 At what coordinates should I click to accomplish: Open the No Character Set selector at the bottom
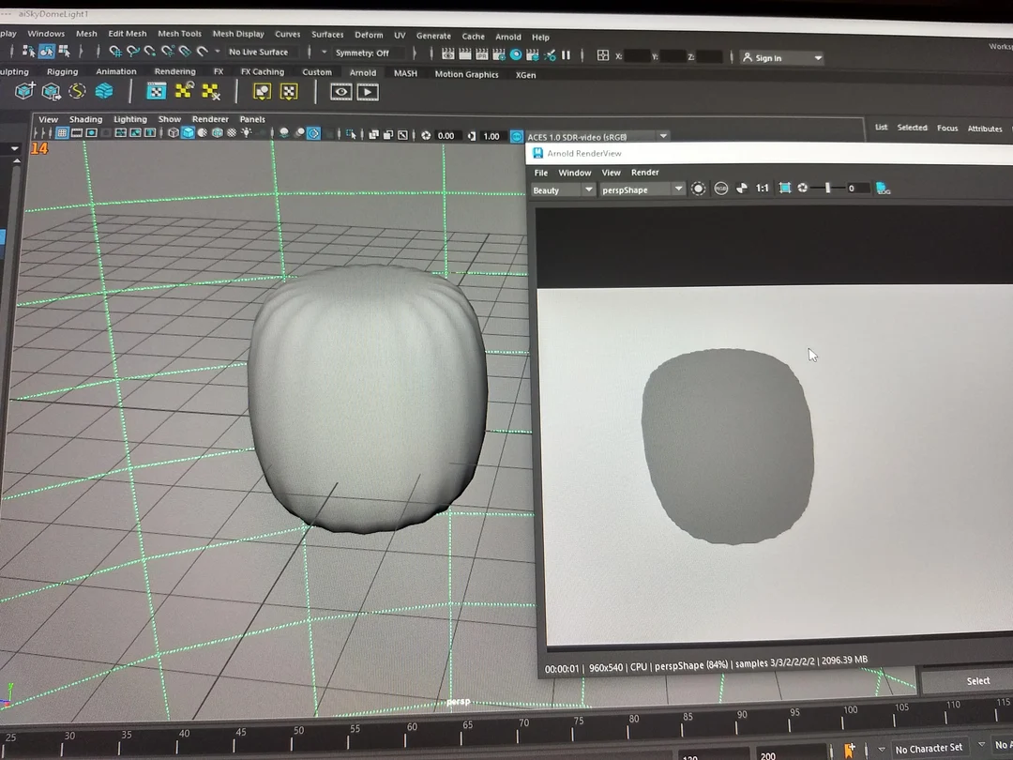[930, 748]
